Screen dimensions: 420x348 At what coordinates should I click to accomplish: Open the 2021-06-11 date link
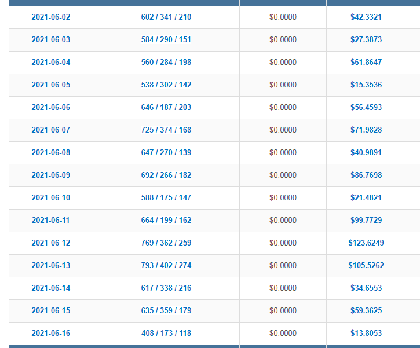click(x=50, y=220)
